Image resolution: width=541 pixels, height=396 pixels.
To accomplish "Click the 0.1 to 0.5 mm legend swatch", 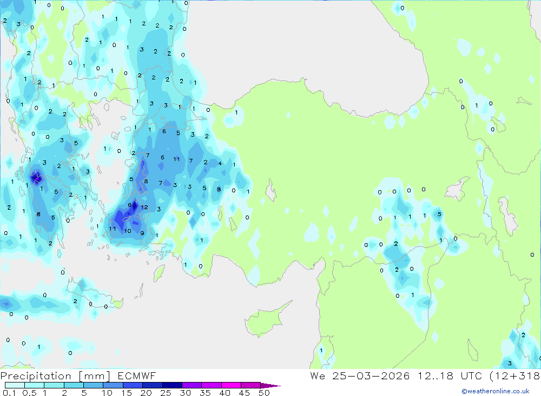I will [x=15, y=385].
